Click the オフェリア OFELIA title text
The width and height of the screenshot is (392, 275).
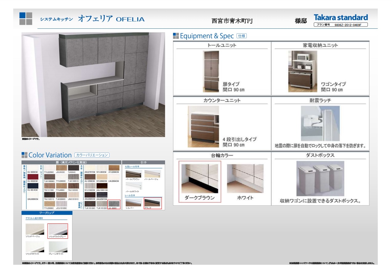click(x=111, y=19)
